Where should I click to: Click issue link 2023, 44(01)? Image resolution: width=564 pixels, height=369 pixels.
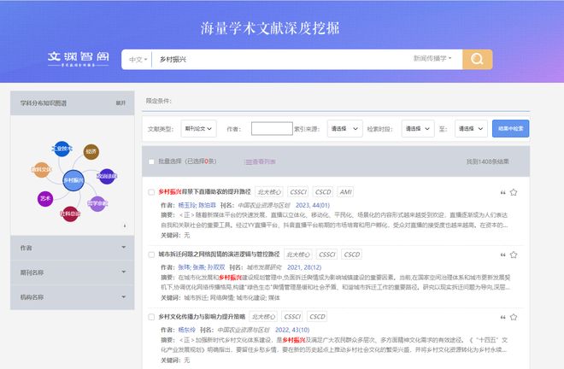[x=313, y=205]
